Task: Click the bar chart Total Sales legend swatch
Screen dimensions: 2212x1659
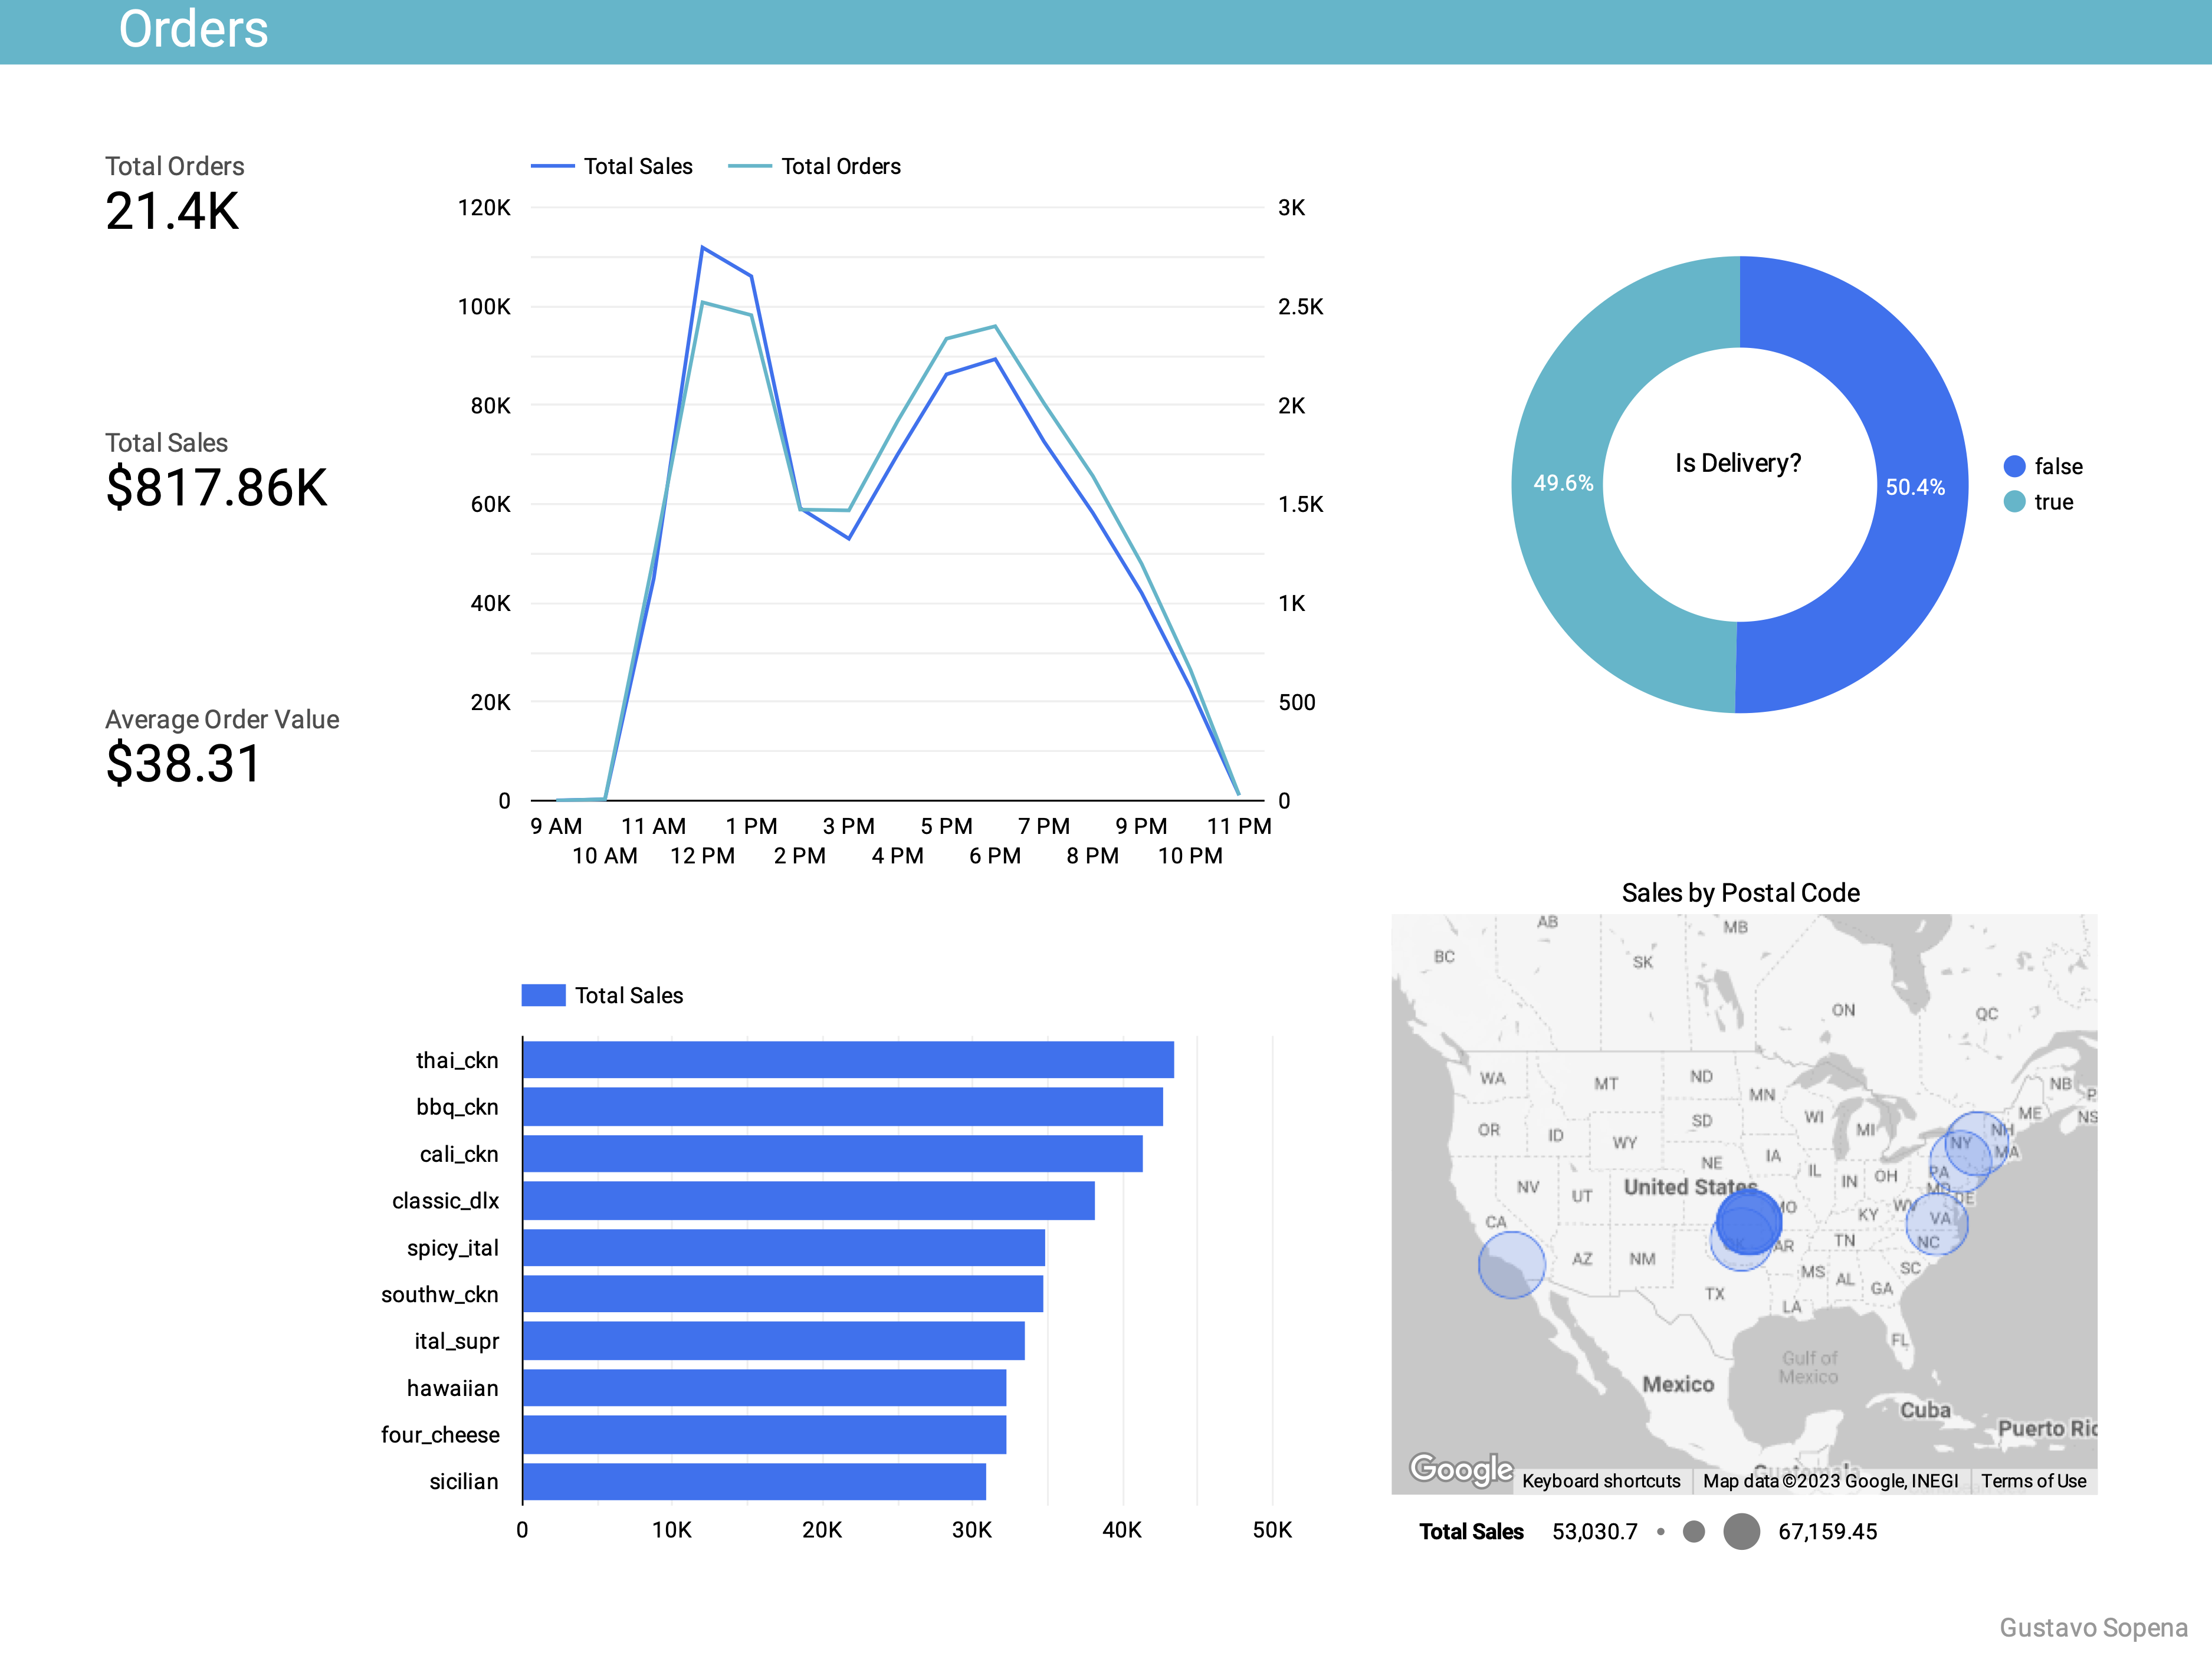Action: click(543, 995)
